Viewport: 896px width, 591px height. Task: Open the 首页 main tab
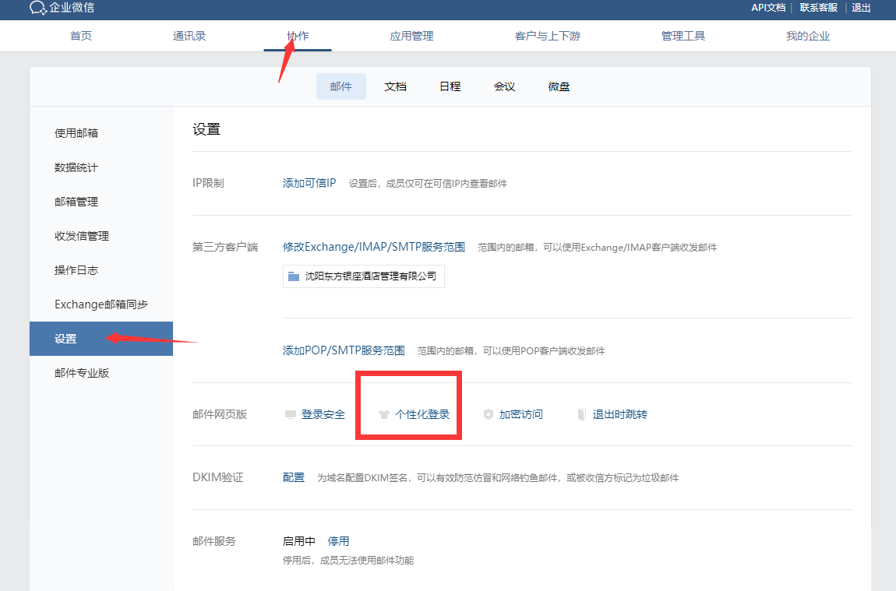pos(80,36)
